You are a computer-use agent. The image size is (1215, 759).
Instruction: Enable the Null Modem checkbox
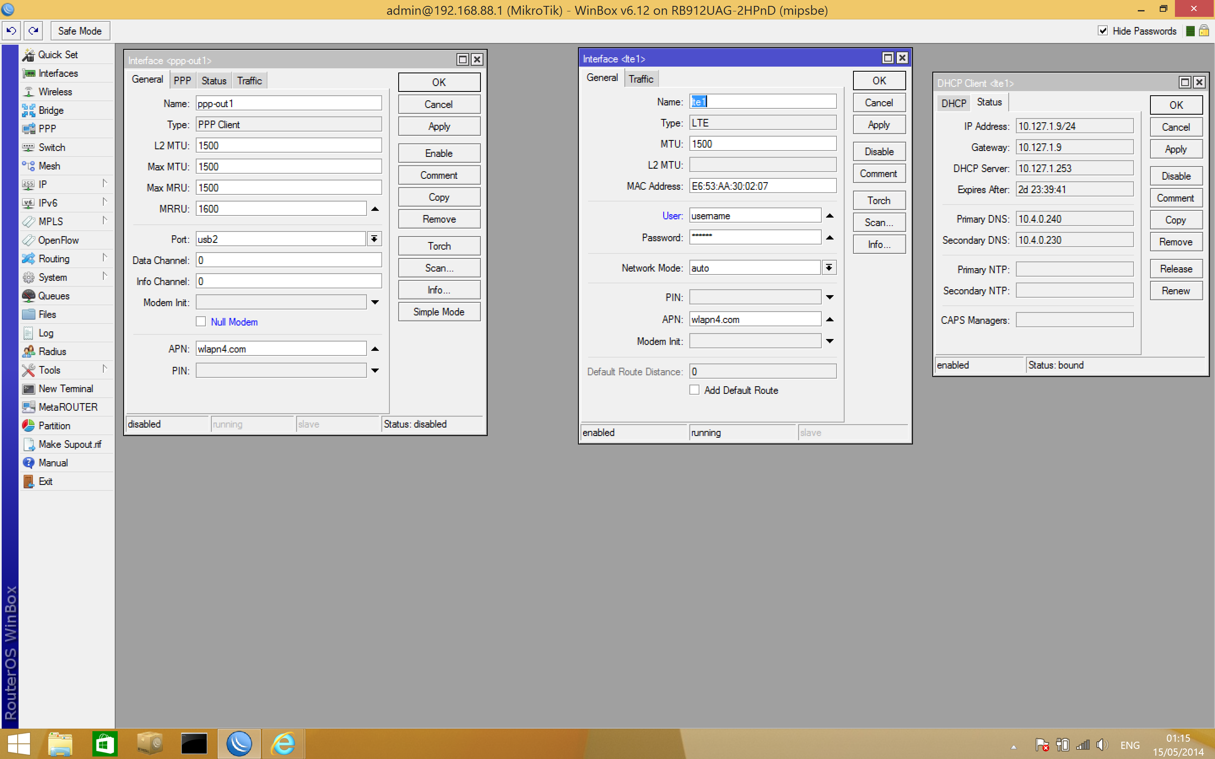click(x=201, y=322)
